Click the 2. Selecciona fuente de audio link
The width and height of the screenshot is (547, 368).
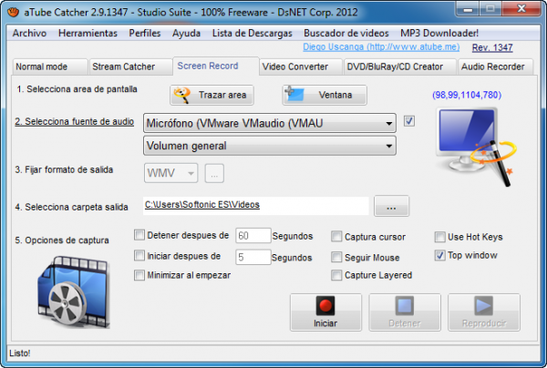pyautogui.click(x=75, y=122)
